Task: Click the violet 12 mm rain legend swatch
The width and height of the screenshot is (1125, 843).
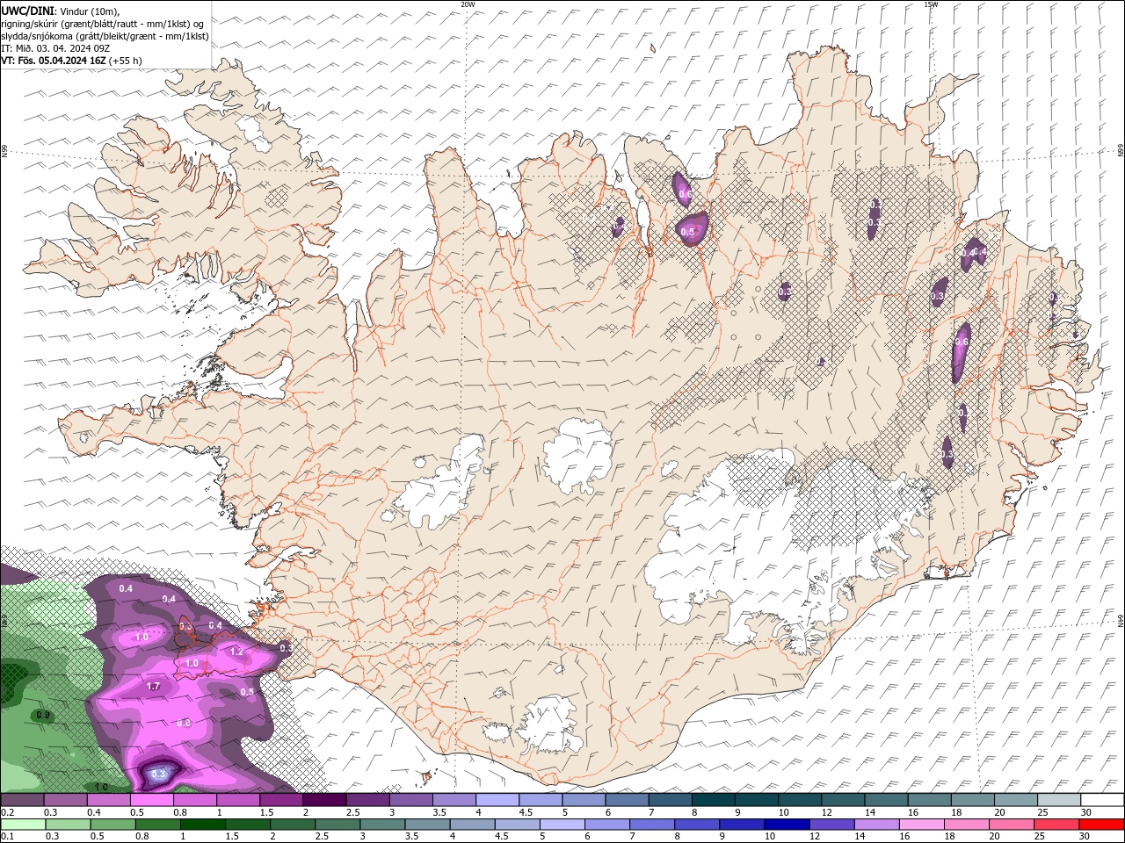Action: click(x=831, y=825)
